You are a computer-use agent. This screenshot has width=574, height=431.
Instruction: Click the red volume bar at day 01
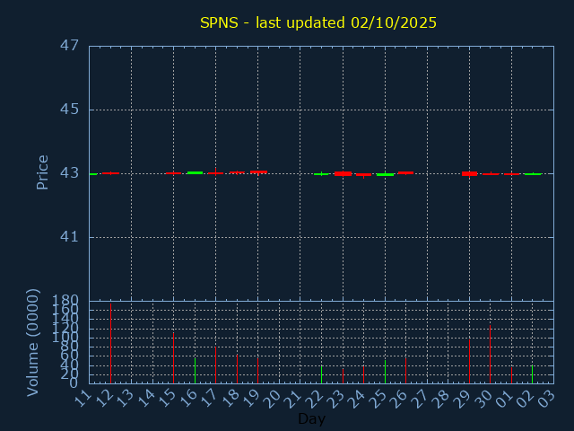pyautogui.click(x=511, y=374)
